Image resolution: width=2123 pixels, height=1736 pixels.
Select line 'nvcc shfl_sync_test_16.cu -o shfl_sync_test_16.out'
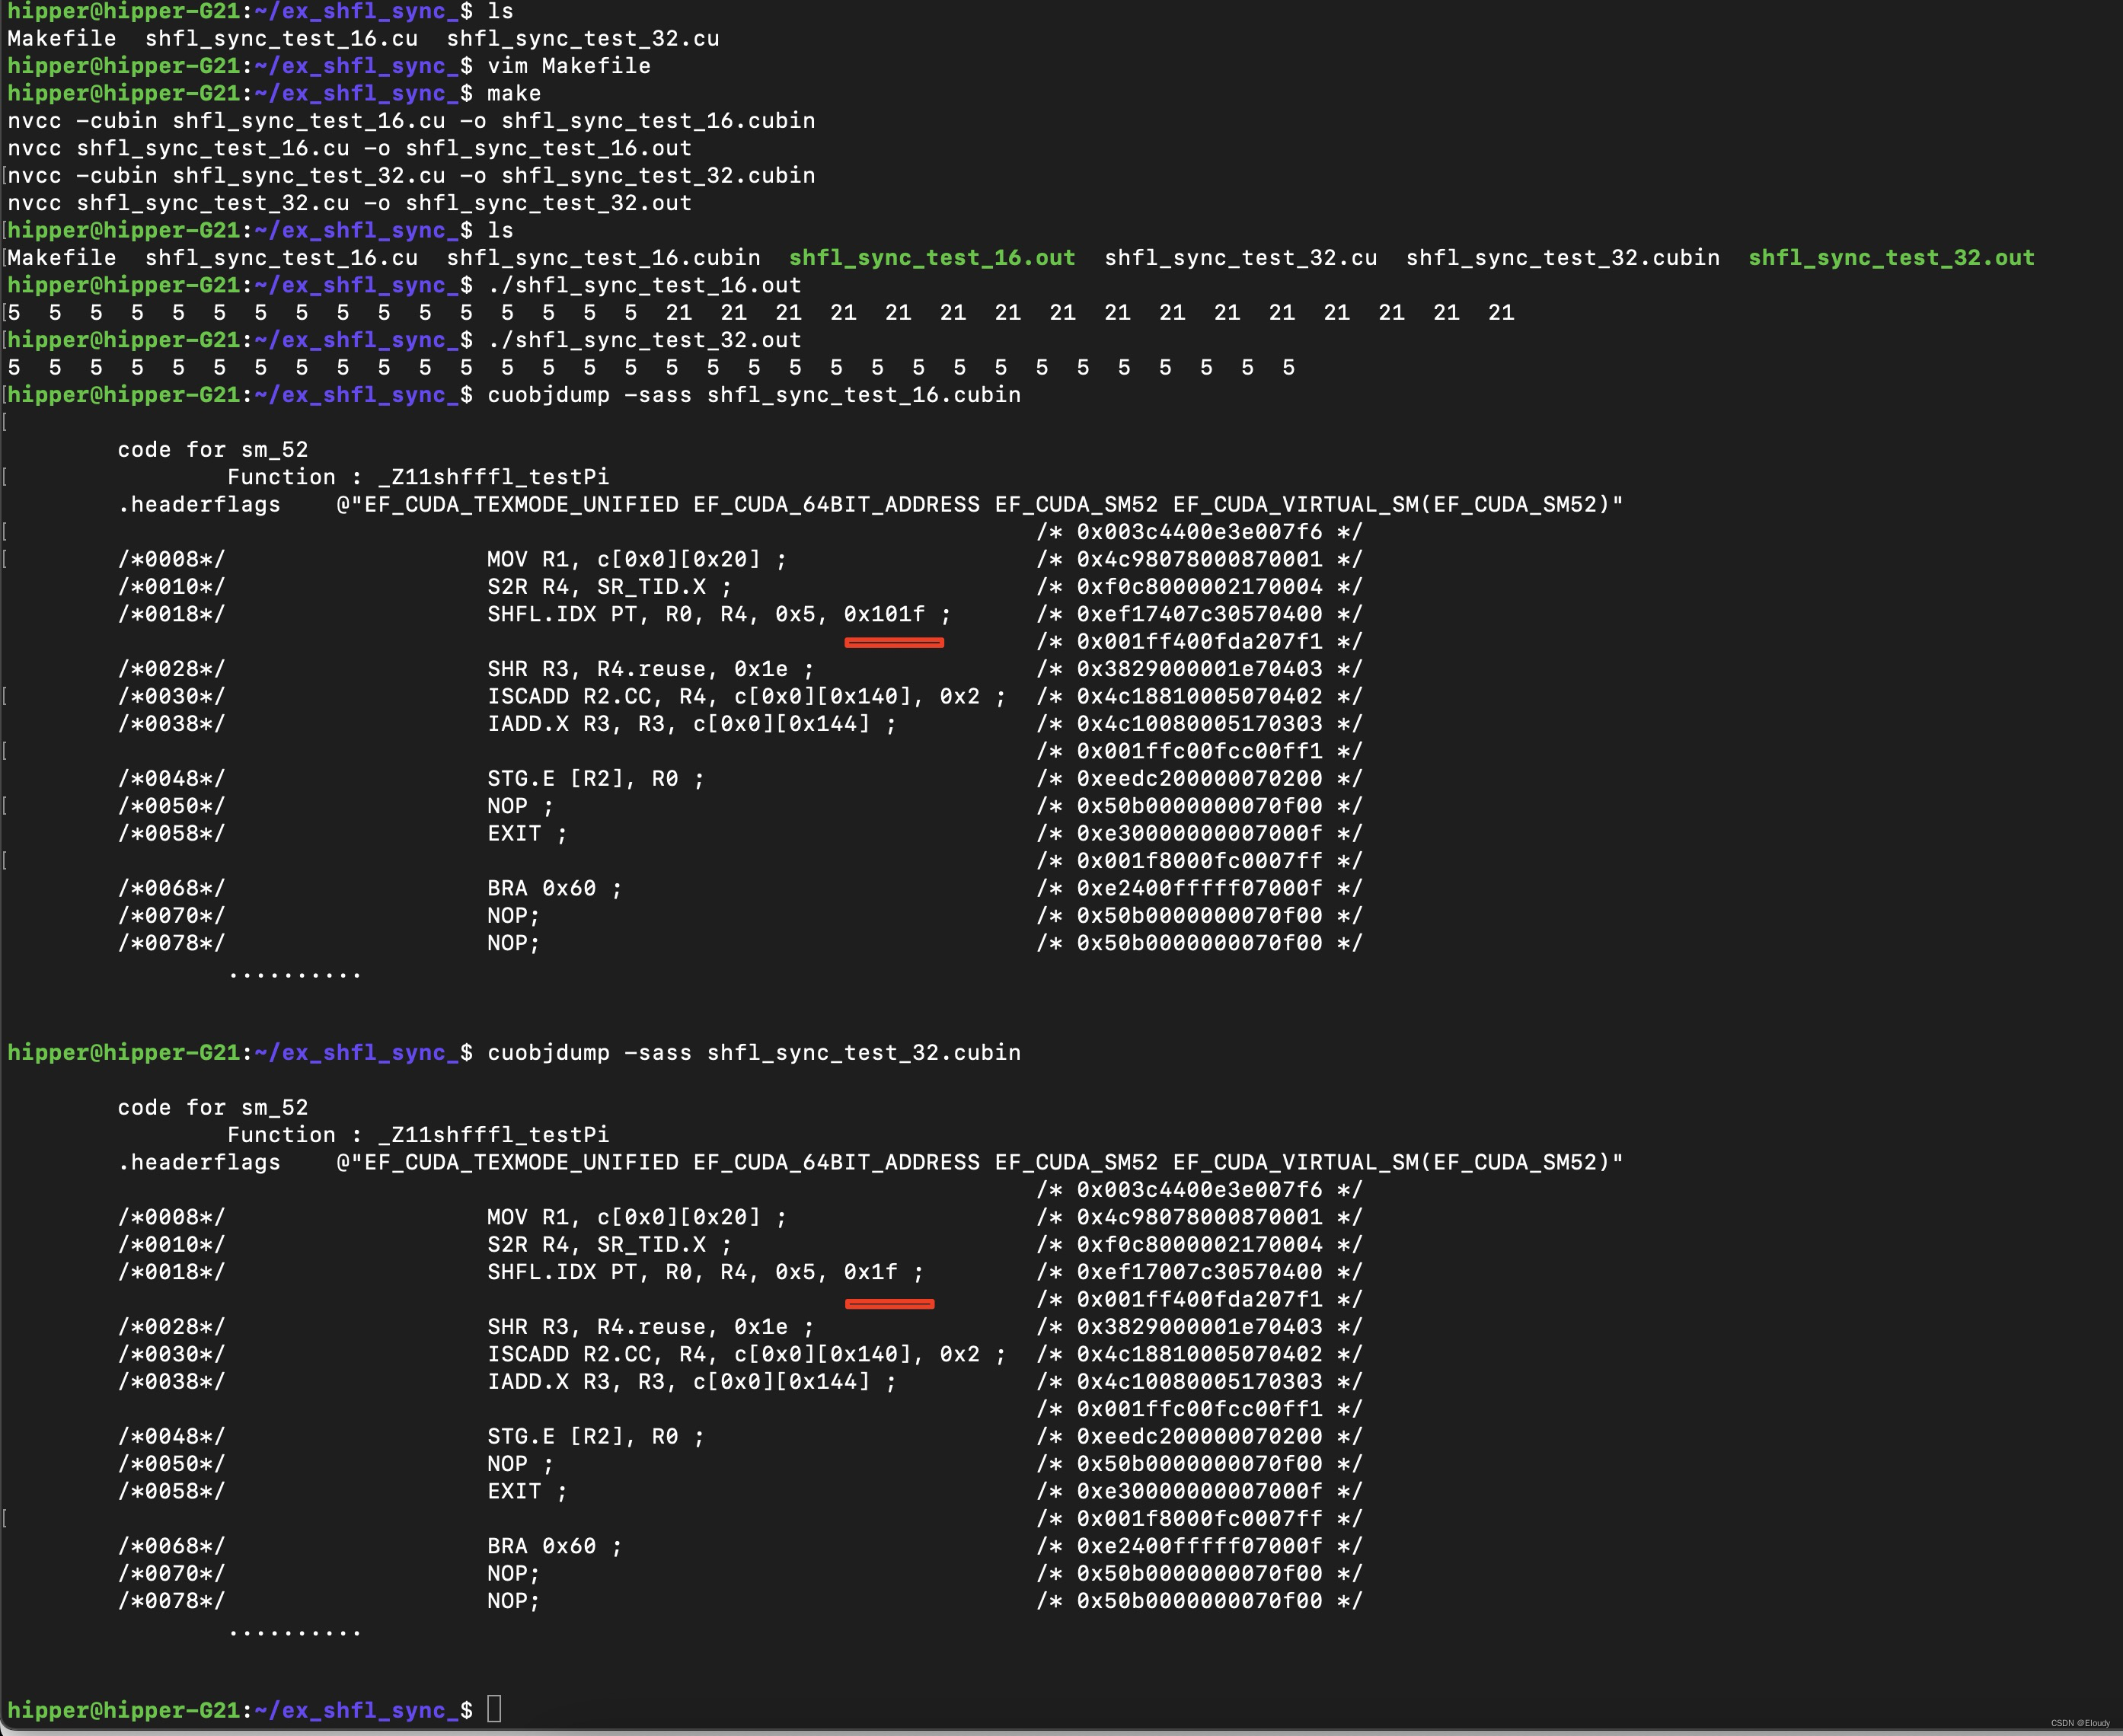(349, 148)
